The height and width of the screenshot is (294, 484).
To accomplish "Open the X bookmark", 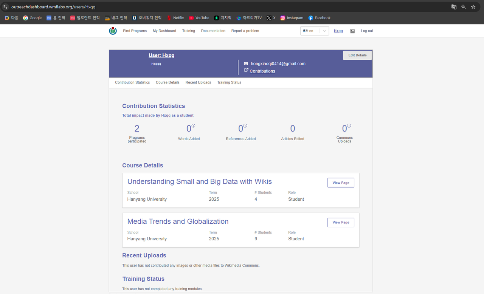I will (271, 18).
